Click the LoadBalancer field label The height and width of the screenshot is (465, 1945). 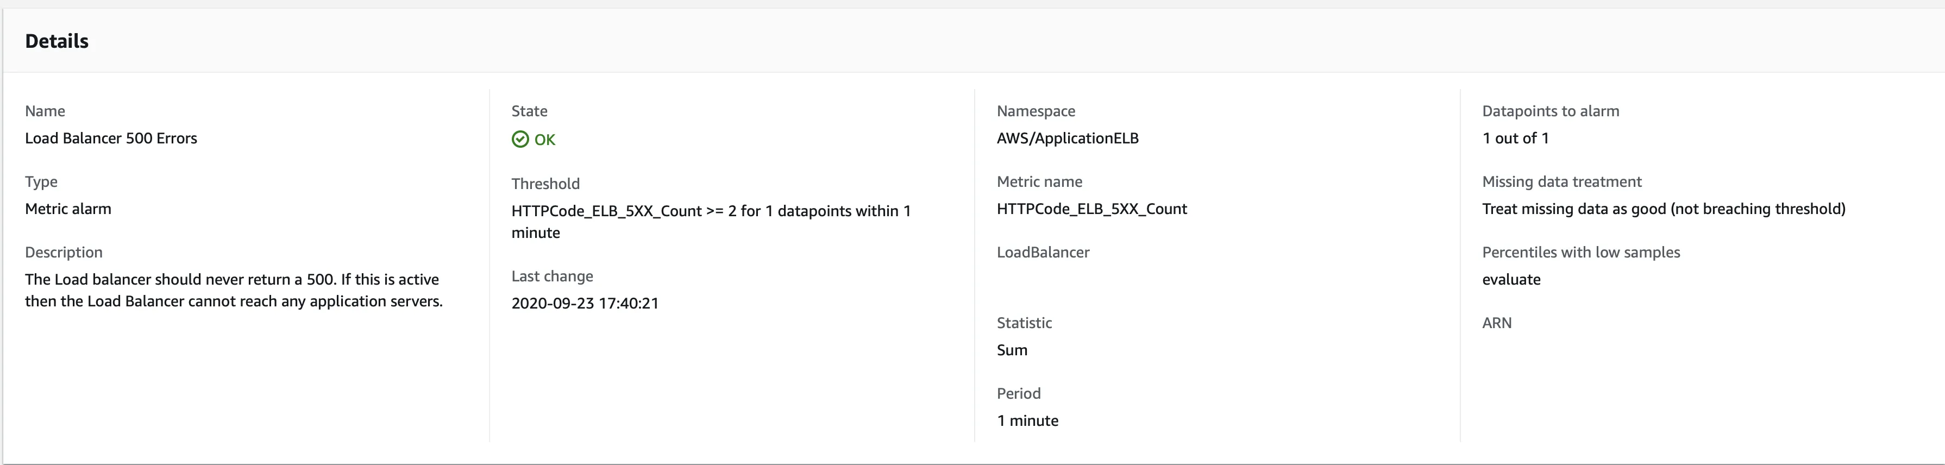1043,253
